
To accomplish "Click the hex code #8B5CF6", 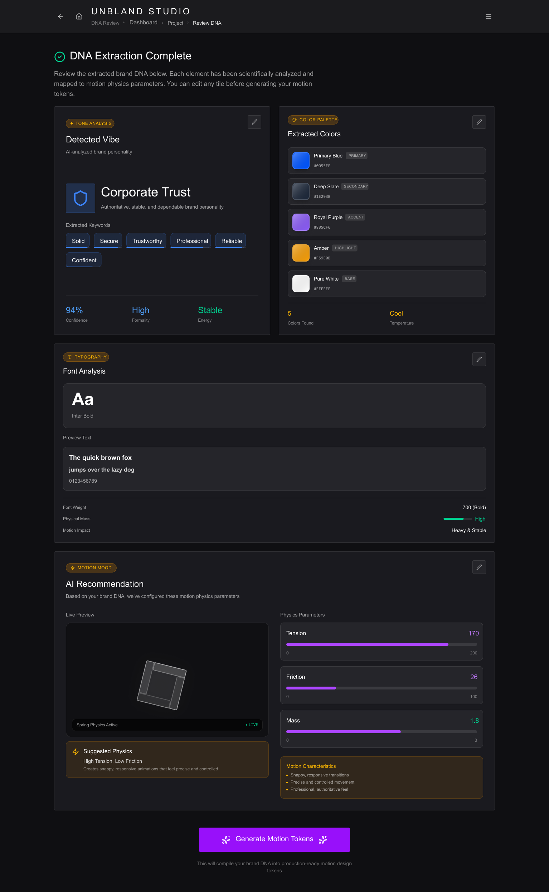I will (x=322, y=227).
